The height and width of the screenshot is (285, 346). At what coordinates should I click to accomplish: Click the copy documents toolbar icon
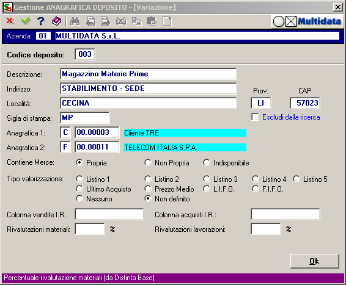click(x=136, y=21)
